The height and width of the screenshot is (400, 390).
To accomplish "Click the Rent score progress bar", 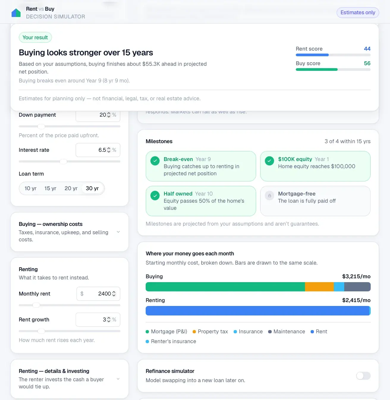I will [x=333, y=55].
